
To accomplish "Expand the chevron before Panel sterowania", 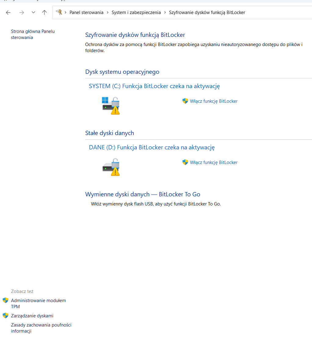I will pyautogui.click(x=65, y=12).
